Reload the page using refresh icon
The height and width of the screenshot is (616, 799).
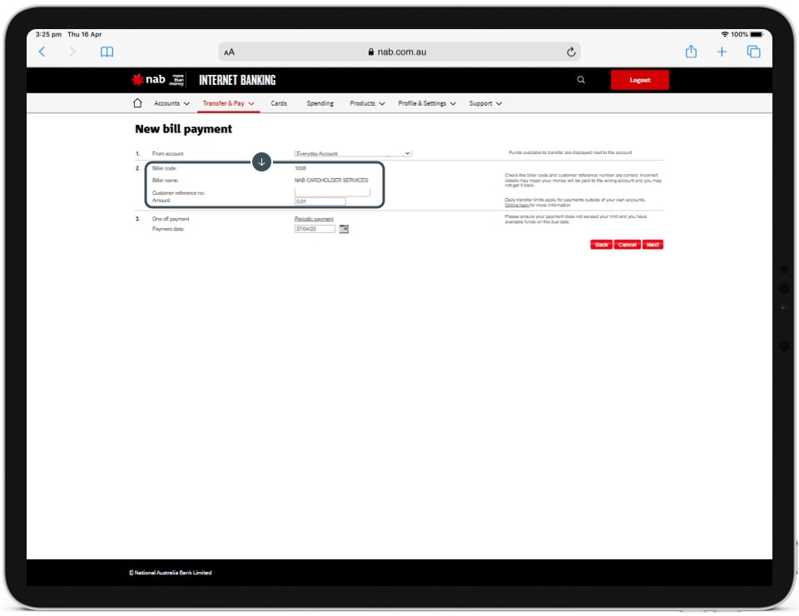[571, 52]
